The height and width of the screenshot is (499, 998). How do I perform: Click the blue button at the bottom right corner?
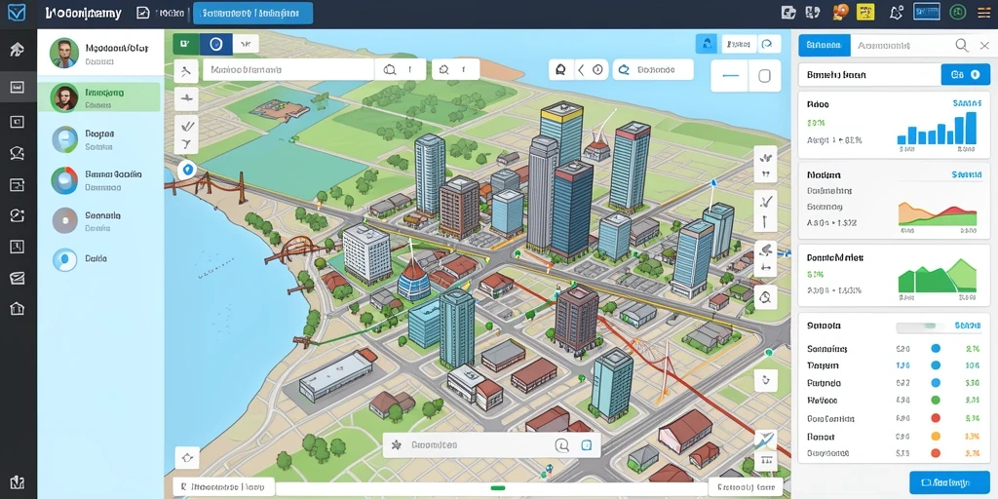point(949,484)
